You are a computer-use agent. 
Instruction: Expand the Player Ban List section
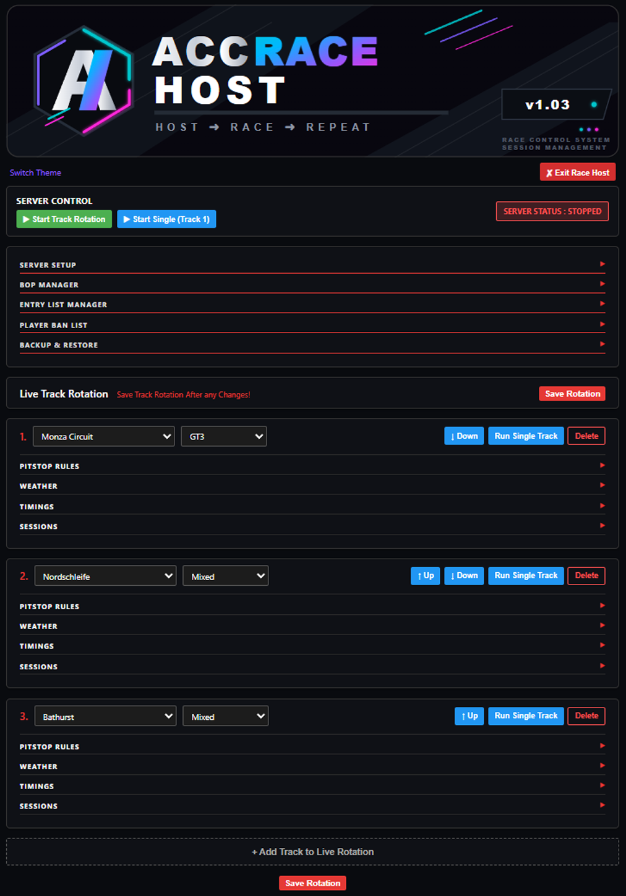312,325
